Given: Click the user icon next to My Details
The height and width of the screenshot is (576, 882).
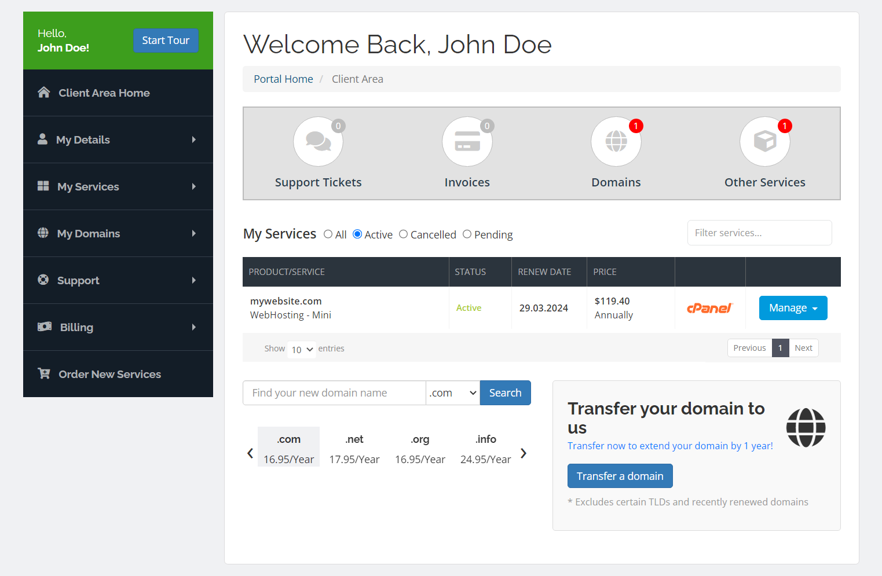Looking at the screenshot, I should click(x=42, y=139).
